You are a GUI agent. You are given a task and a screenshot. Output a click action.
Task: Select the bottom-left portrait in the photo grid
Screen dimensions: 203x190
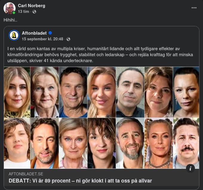(x=17, y=143)
